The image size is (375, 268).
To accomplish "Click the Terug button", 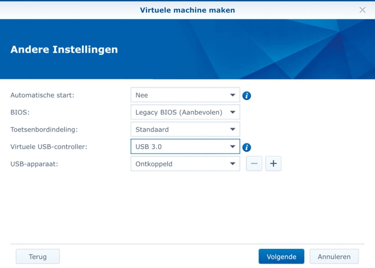I will click(x=37, y=256).
